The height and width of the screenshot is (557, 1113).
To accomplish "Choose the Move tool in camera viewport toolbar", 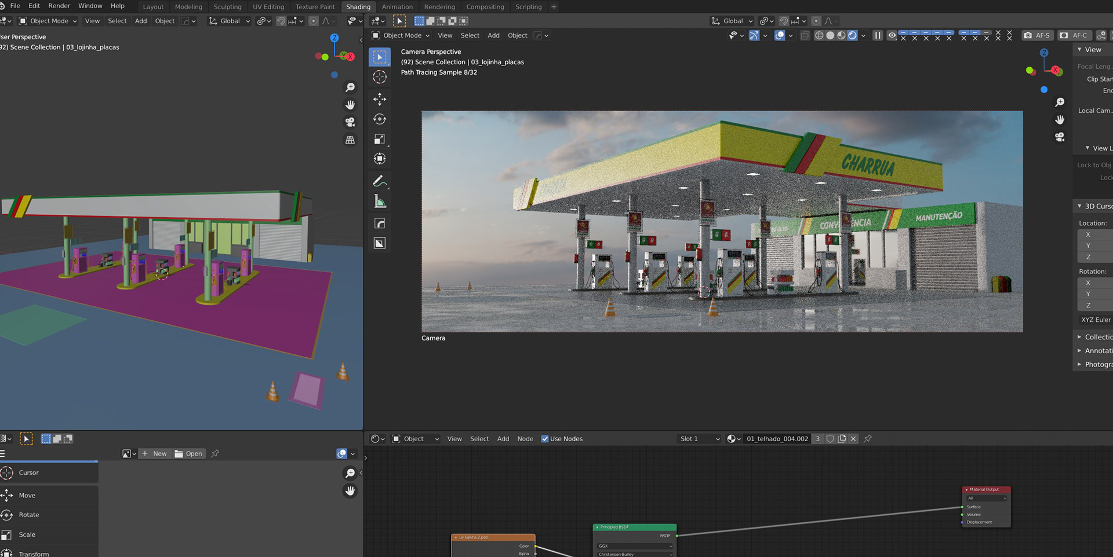I will tap(380, 99).
